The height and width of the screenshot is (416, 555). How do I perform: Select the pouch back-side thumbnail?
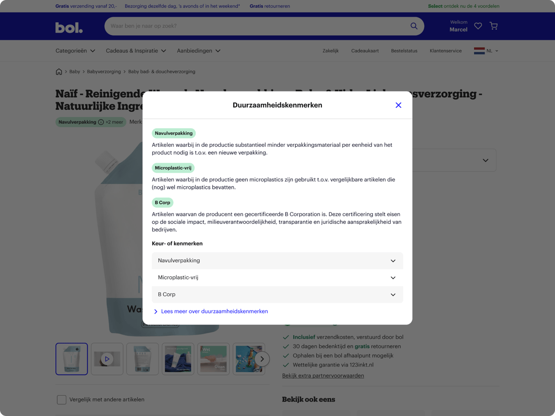point(142,359)
